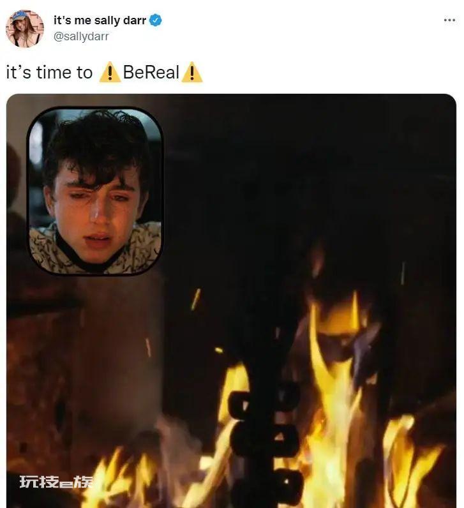The image size is (464, 508).
Task: Click the warning emoji after BeReal
Action: pos(192,72)
